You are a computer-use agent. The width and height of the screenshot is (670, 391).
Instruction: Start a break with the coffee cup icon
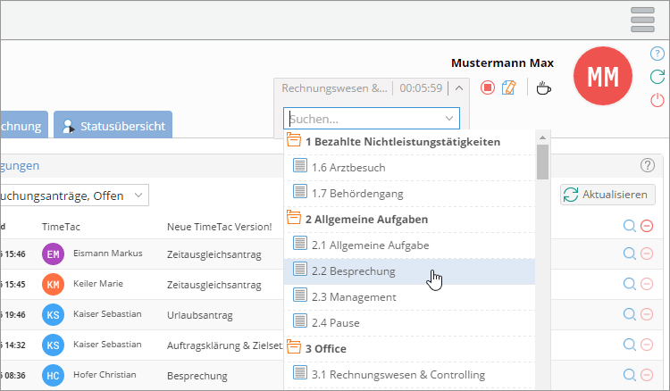[x=543, y=87]
